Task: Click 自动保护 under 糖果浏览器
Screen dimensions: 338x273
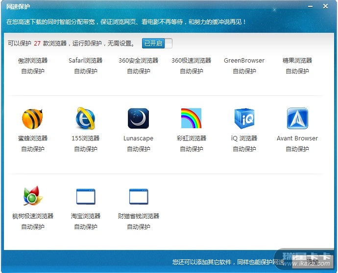Action: coord(297,71)
